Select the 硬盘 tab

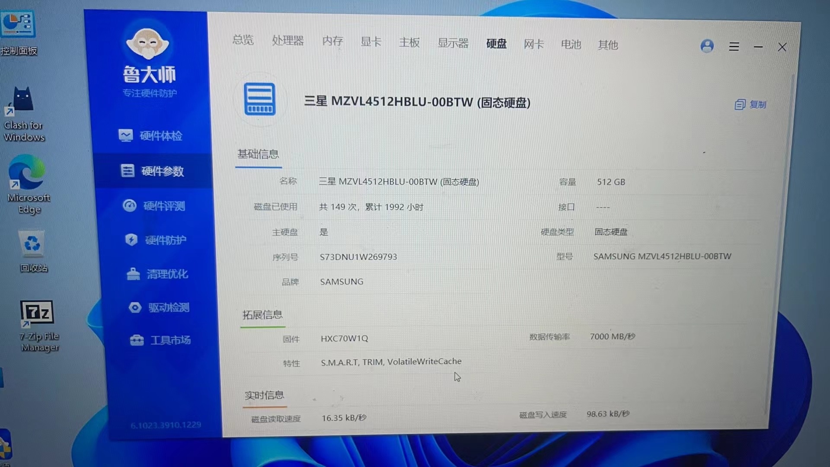tap(496, 44)
